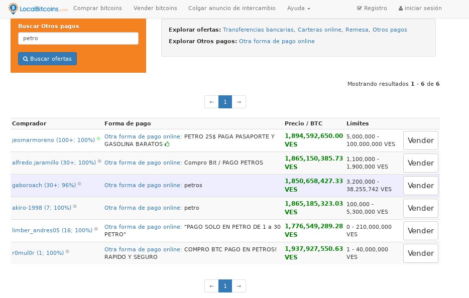The width and height of the screenshot is (469, 298).
Task: Click the grey status dot next to alfredo.jaramillo
Action: (x=99, y=161)
